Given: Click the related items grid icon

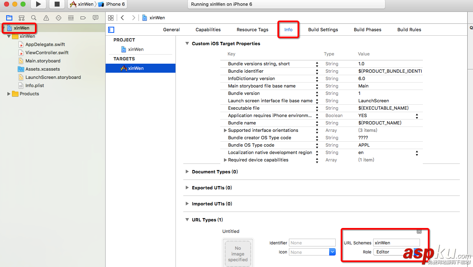Looking at the screenshot, I should point(111,18).
